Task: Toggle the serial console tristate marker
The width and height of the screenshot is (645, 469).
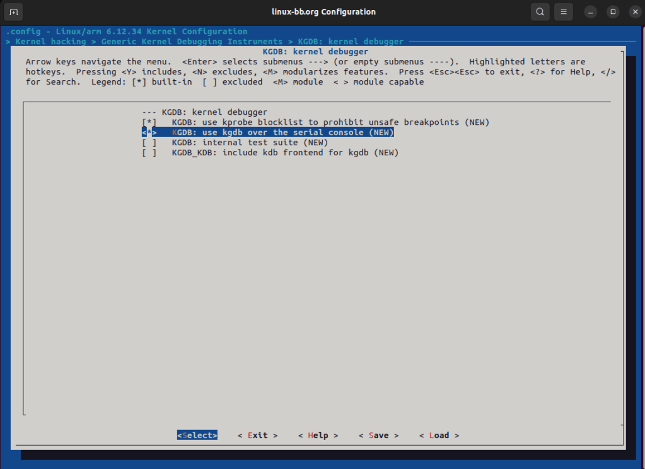Action: [149, 133]
